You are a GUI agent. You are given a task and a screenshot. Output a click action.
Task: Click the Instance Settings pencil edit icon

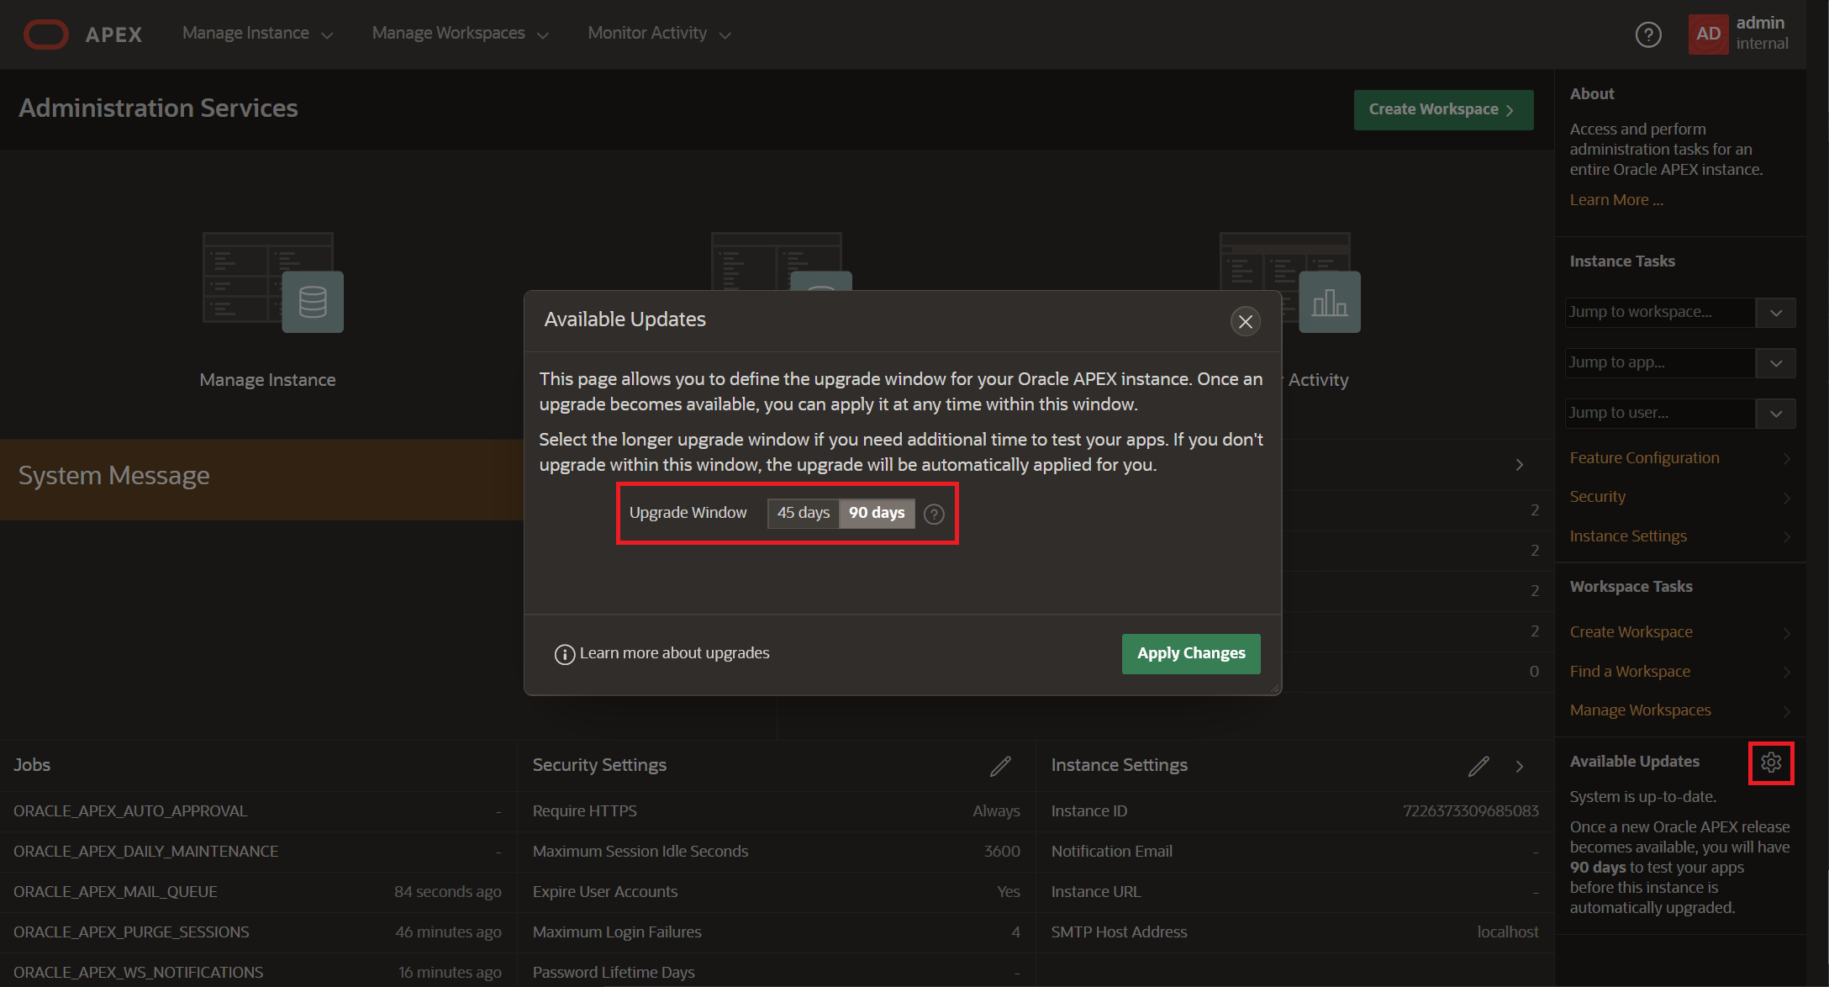[1478, 766]
